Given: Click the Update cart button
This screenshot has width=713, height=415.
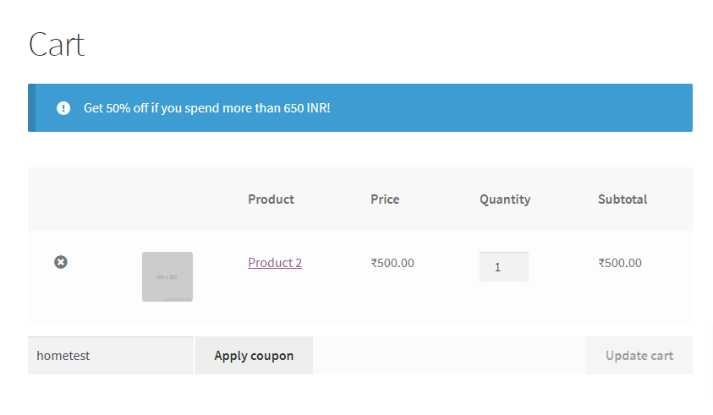Looking at the screenshot, I should coord(639,356).
